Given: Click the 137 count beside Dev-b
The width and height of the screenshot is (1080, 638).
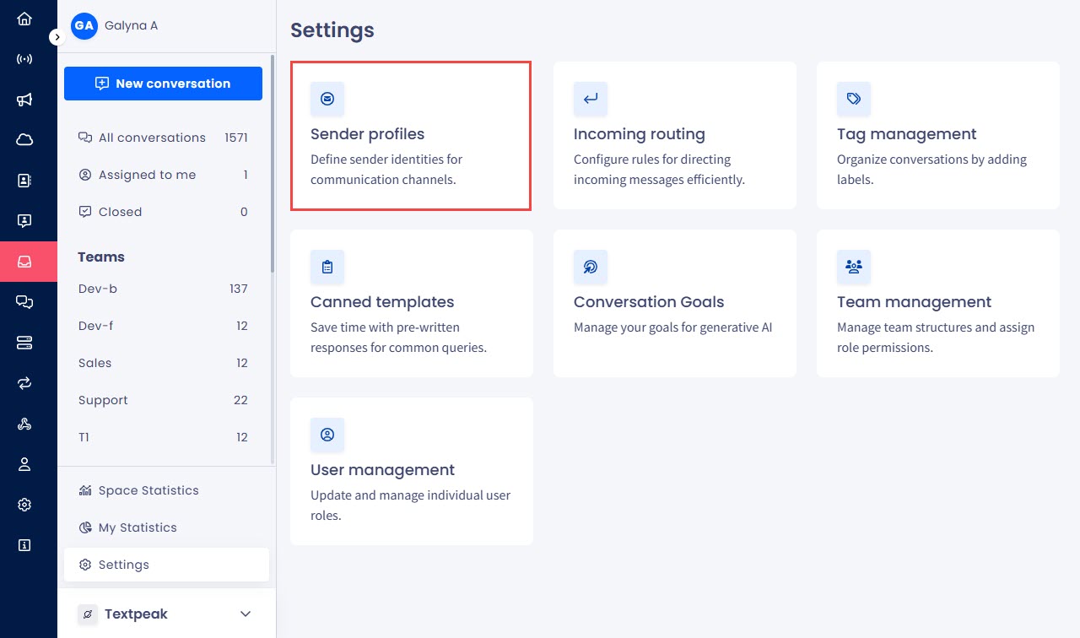Looking at the screenshot, I should pos(239,289).
